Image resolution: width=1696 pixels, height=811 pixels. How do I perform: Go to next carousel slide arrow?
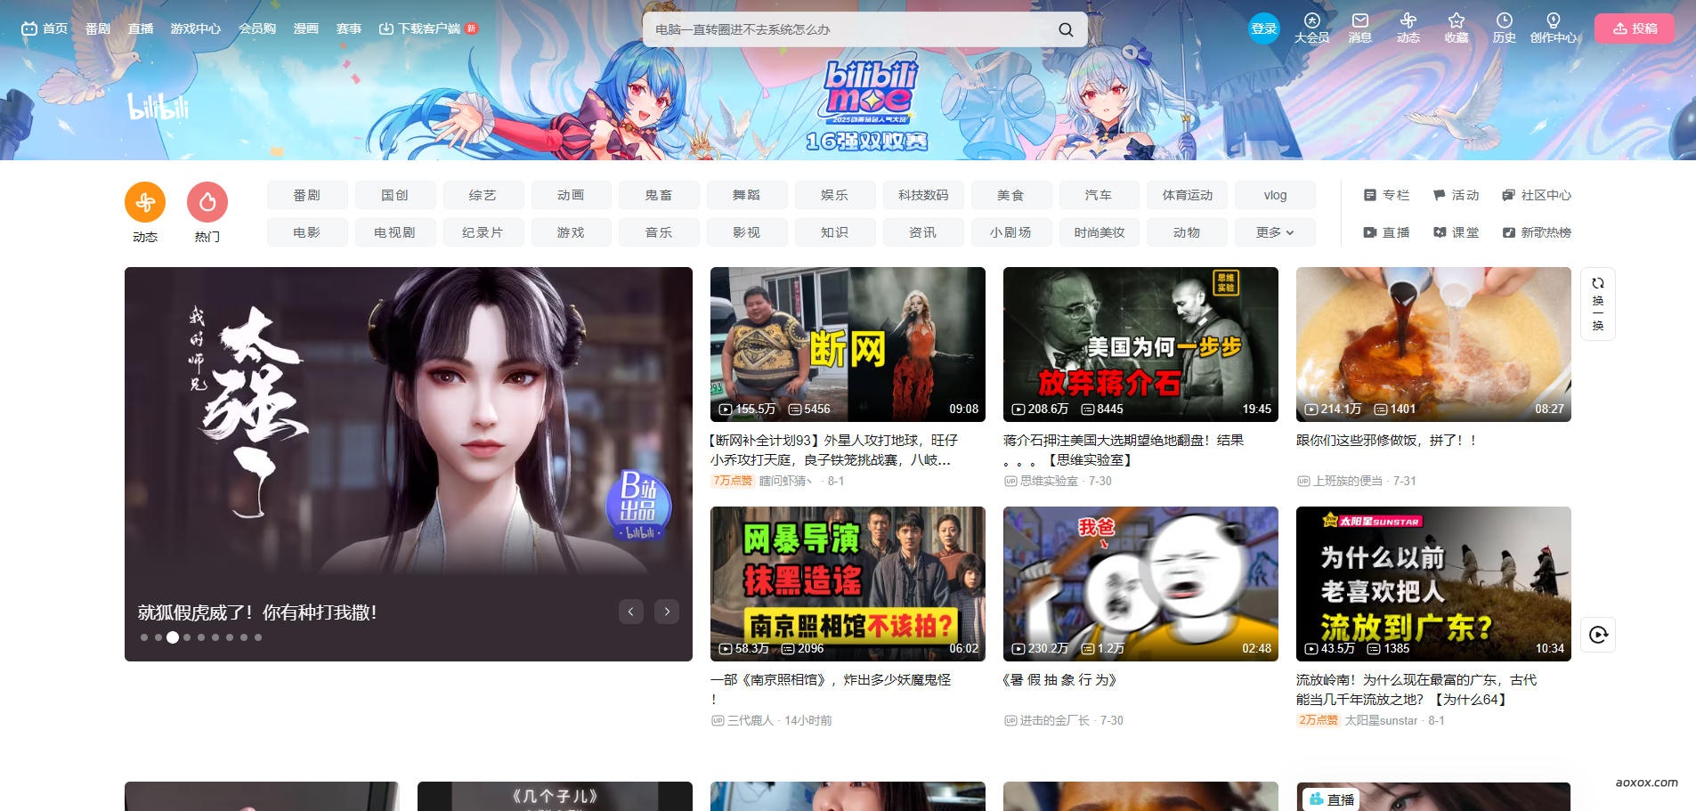(x=667, y=612)
